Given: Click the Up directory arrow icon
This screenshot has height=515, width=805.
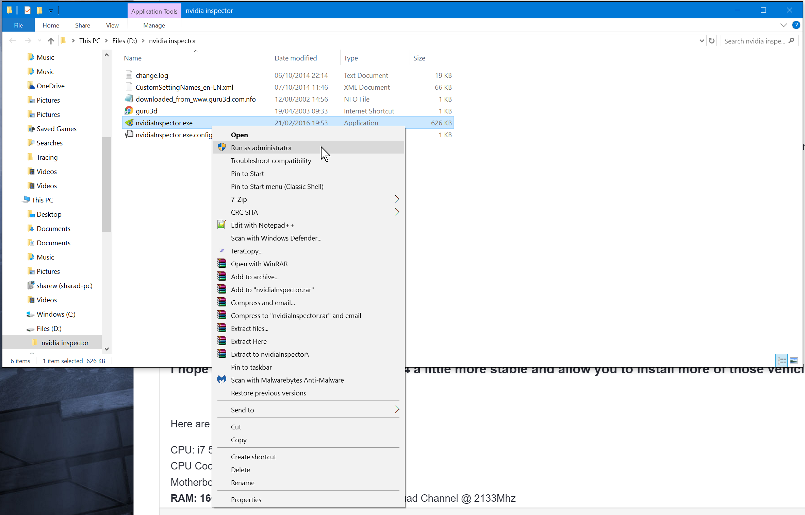Looking at the screenshot, I should (x=51, y=41).
